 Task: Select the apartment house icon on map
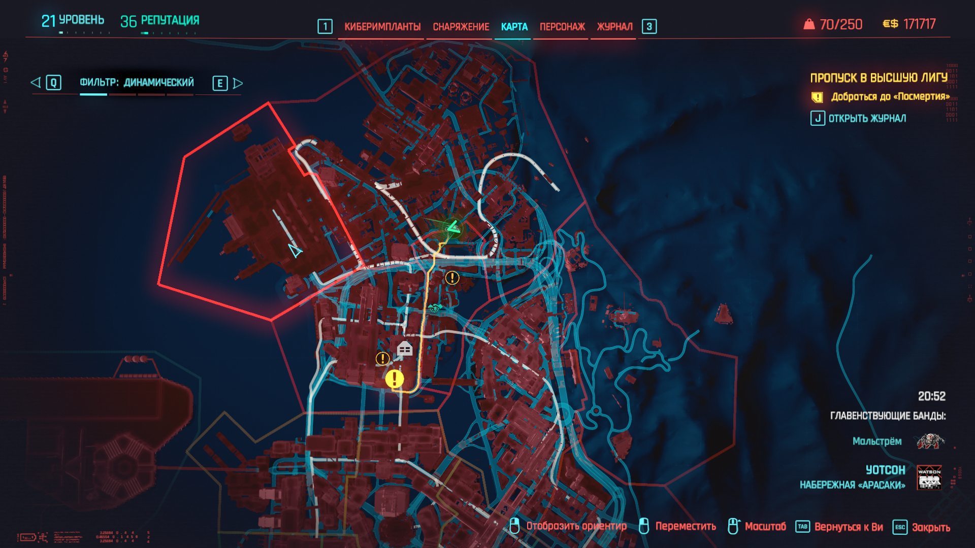click(405, 349)
